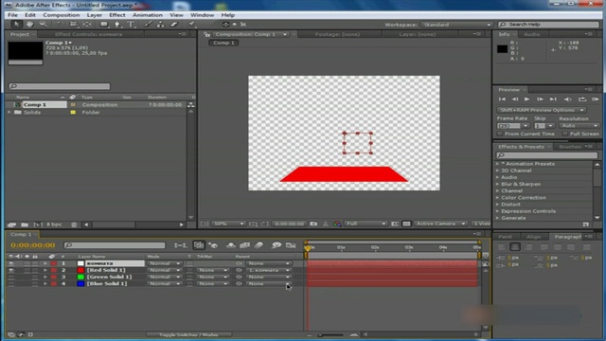Image resolution: width=606 pixels, height=341 pixels.
Task: Click the trash delete icon in Project panel
Action: (x=74, y=224)
